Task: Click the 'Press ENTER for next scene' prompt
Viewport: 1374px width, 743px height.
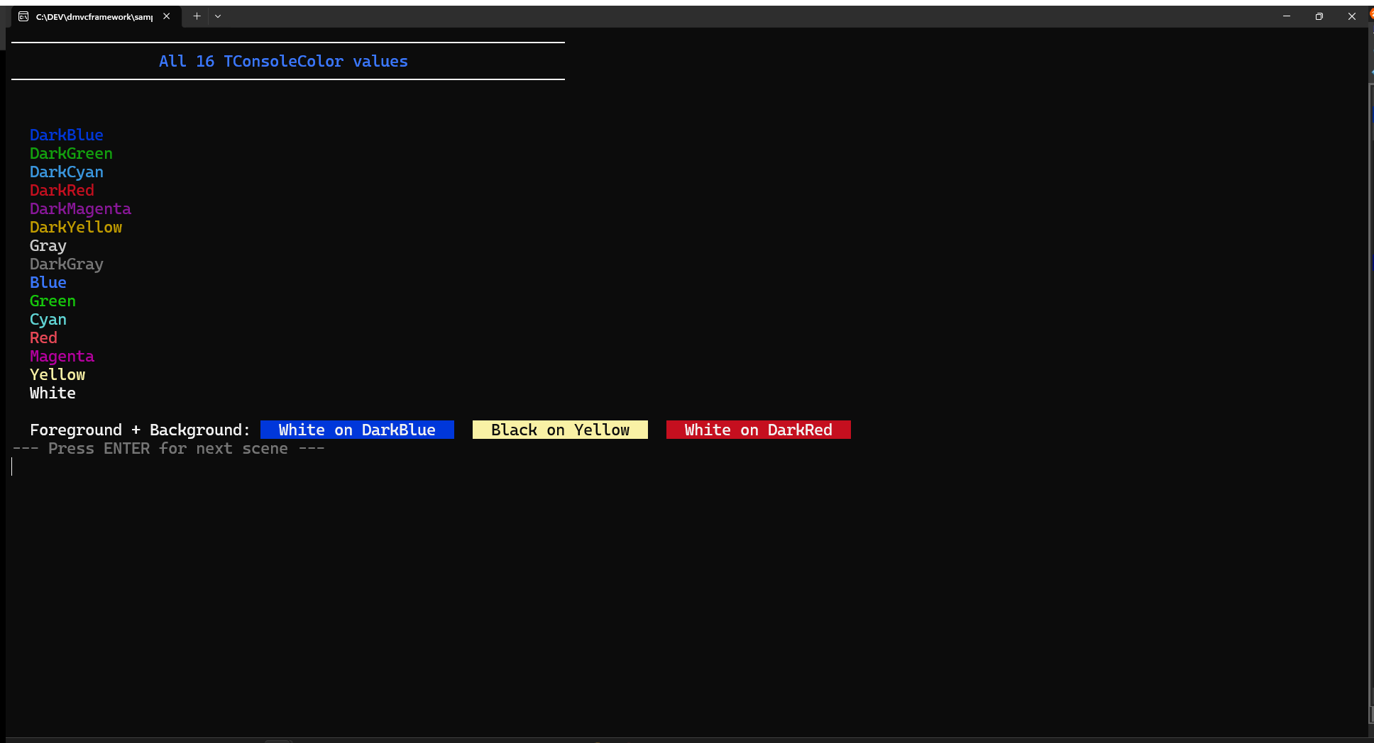Action: (168, 449)
